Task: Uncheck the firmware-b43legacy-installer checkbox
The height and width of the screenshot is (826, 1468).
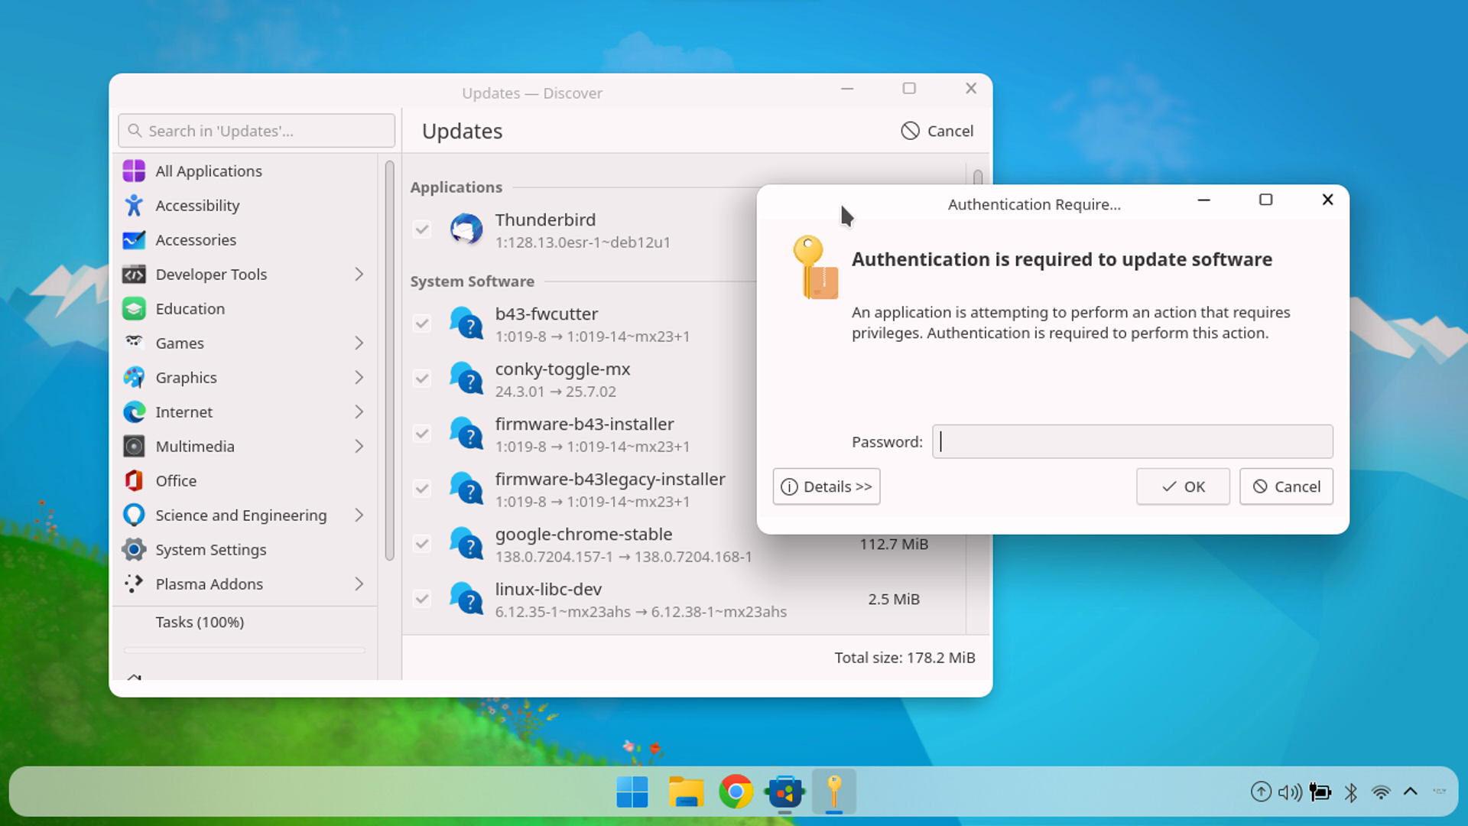Action: click(422, 489)
